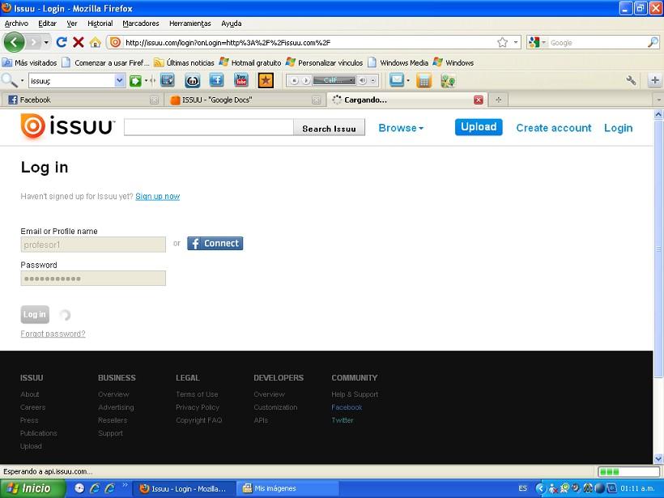Open new tab with the plus button
Image resolution: width=664 pixels, height=498 pixels.
coord(499,100)
